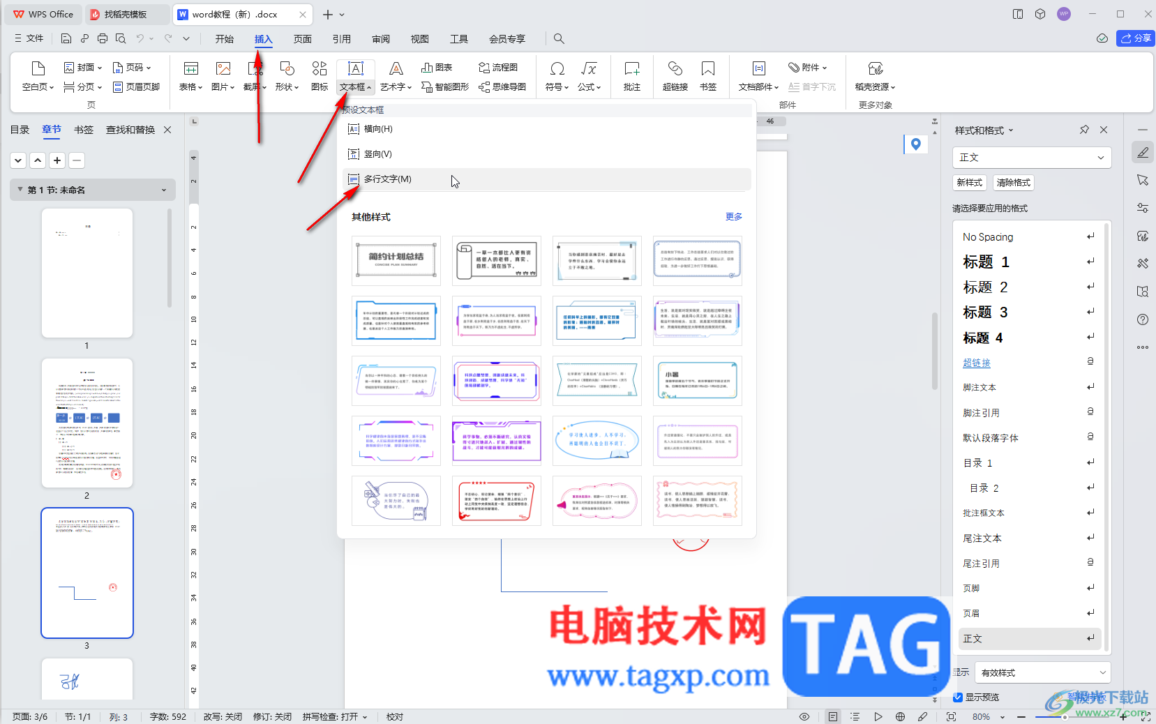
Task: Toggle eye protection mode icon in status bar
Action: tap(804, 716)
